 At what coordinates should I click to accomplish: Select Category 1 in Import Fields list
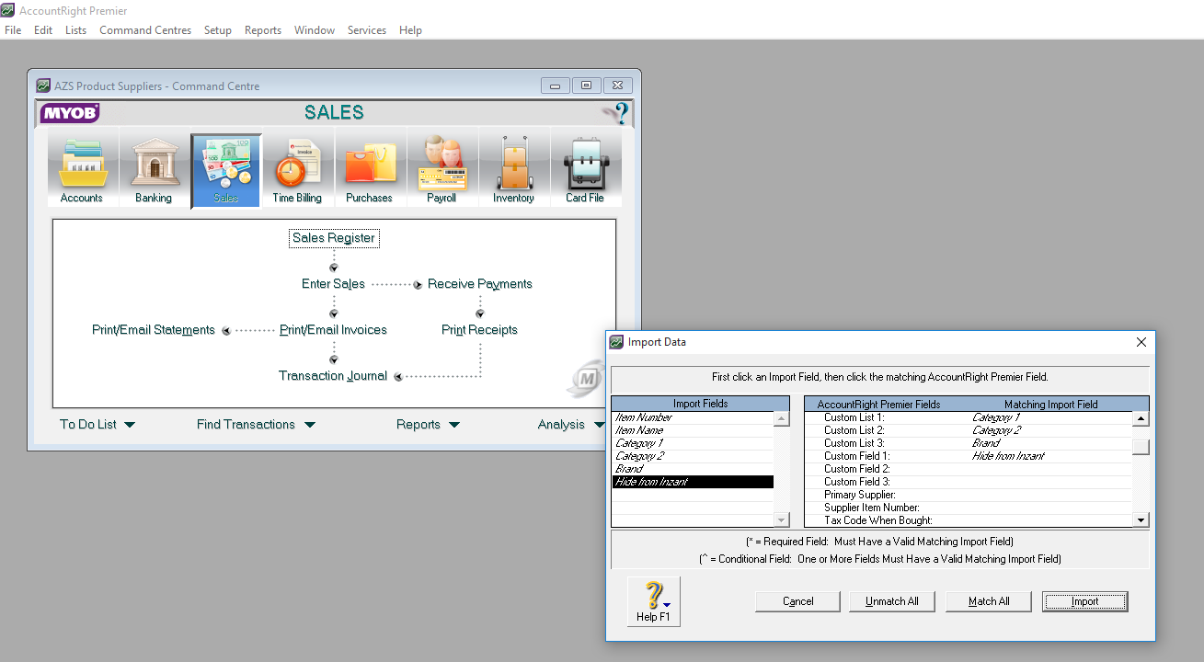693,443
